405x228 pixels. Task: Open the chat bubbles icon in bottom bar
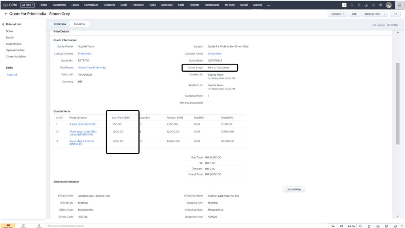pyautogui.click(x=333, y=226)
